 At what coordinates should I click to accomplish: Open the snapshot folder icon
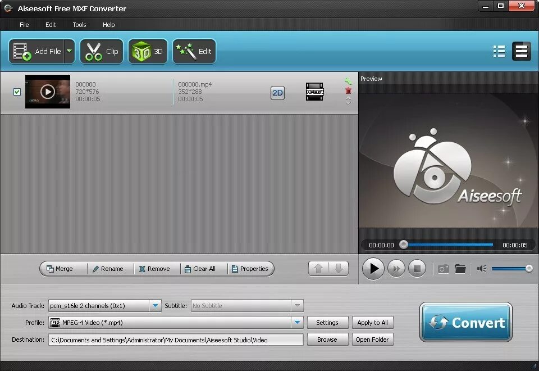[x=460, y=269]
